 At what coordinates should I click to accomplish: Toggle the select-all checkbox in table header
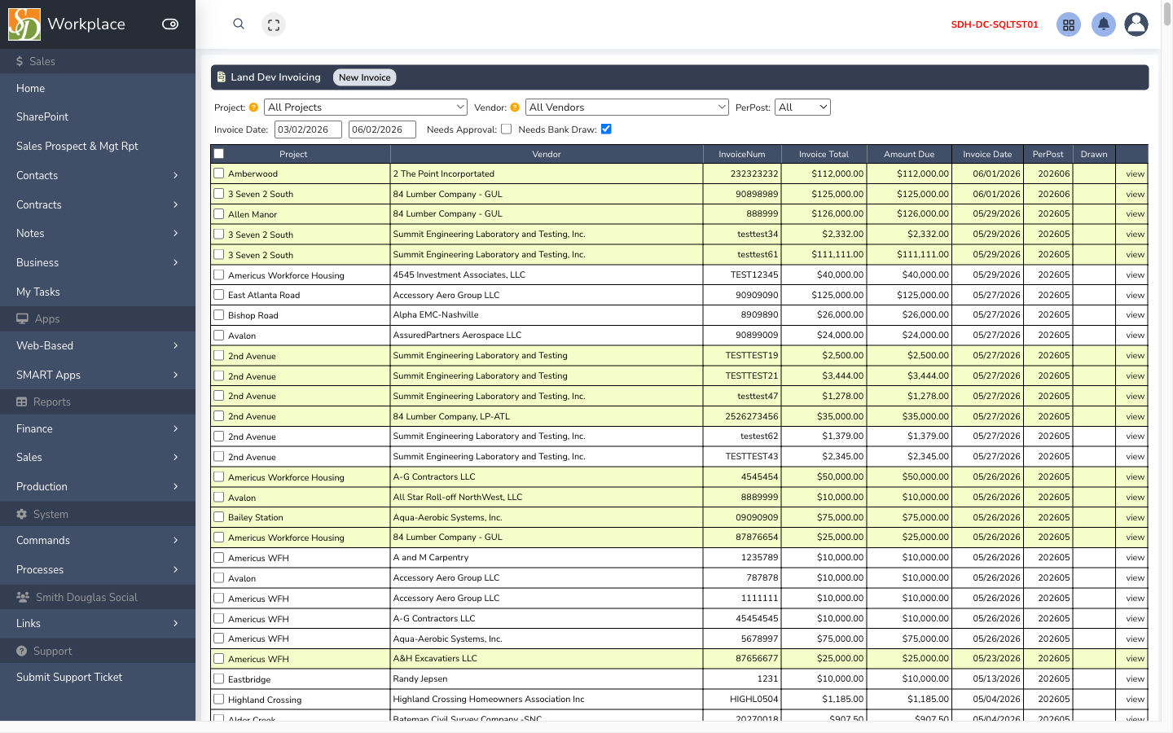218,154
